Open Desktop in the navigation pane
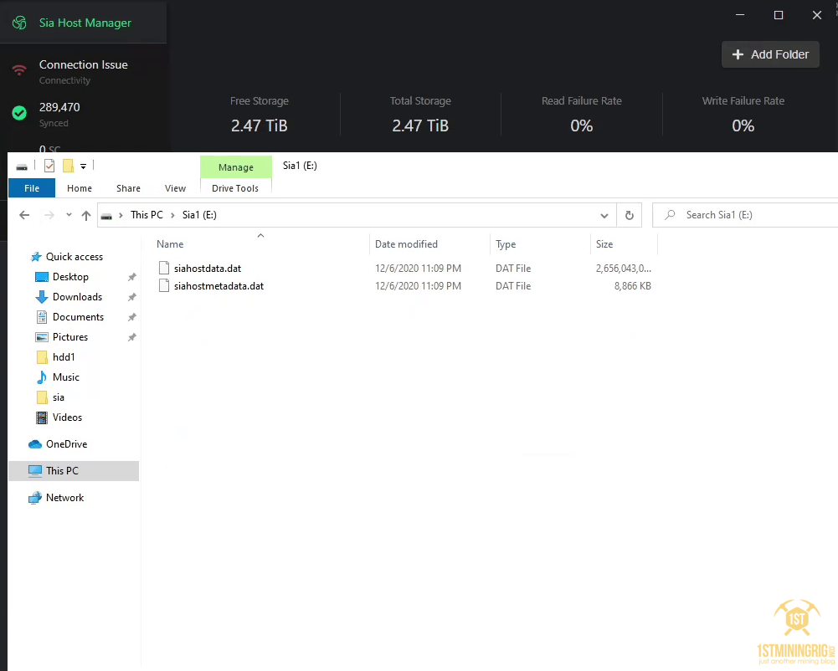 tap(70, 277)
